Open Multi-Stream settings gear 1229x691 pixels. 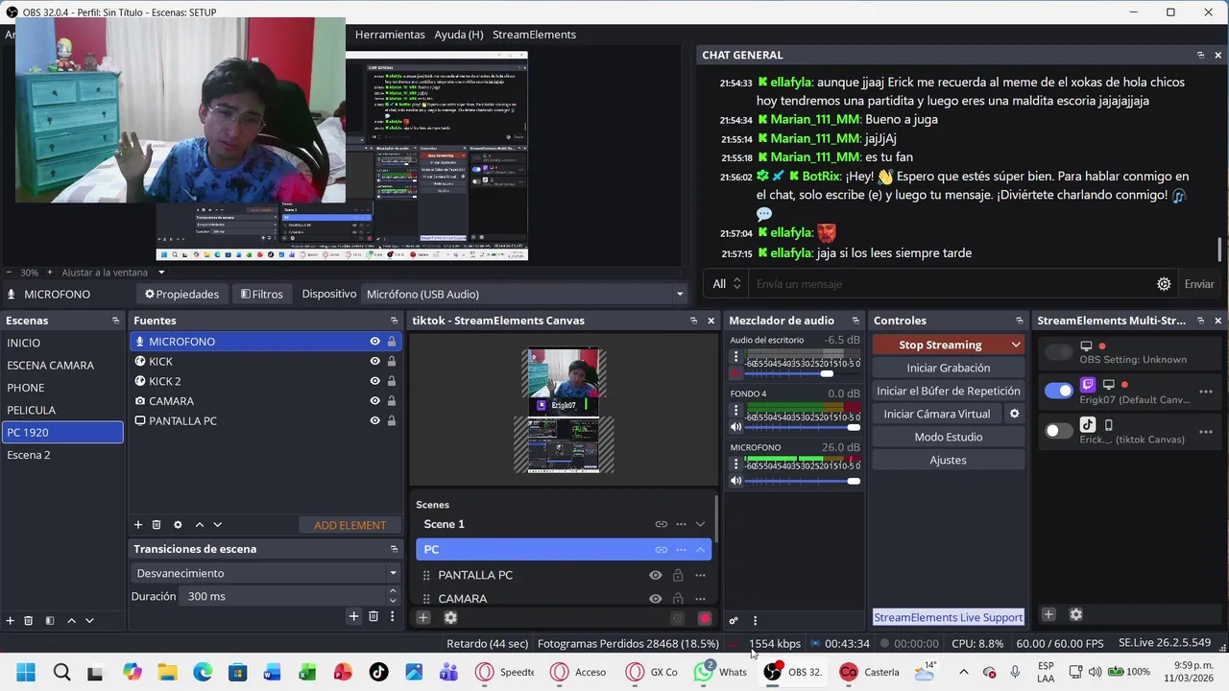click(1075, 614)
